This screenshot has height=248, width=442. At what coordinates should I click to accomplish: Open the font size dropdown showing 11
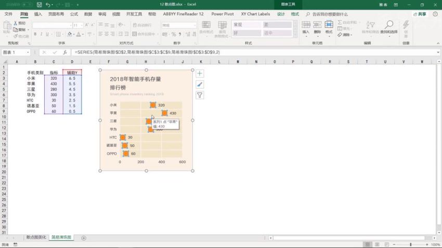(x=82, y=25)
